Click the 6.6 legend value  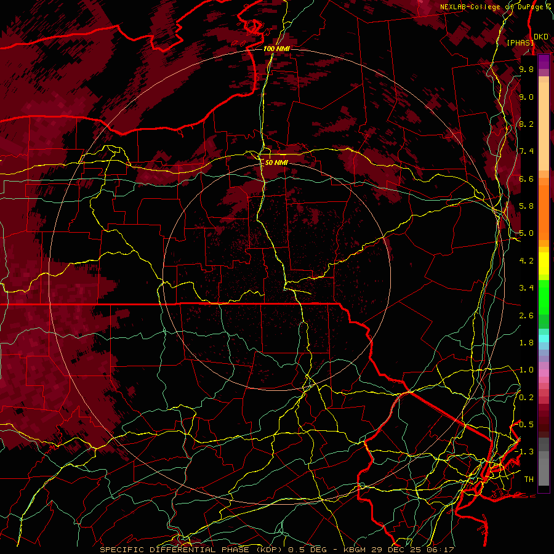point(526,179)
